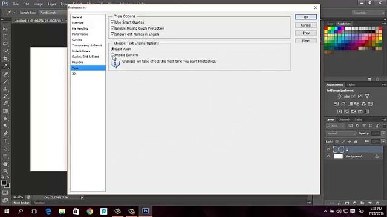387x217 pixels.
Task: Add an Exposure adjustment
Action: [x=360, y=96]
